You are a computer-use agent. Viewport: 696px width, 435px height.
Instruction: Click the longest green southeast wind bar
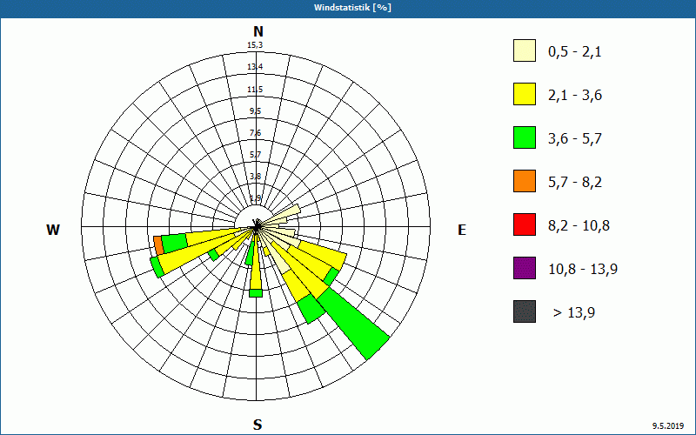point(355,324)
